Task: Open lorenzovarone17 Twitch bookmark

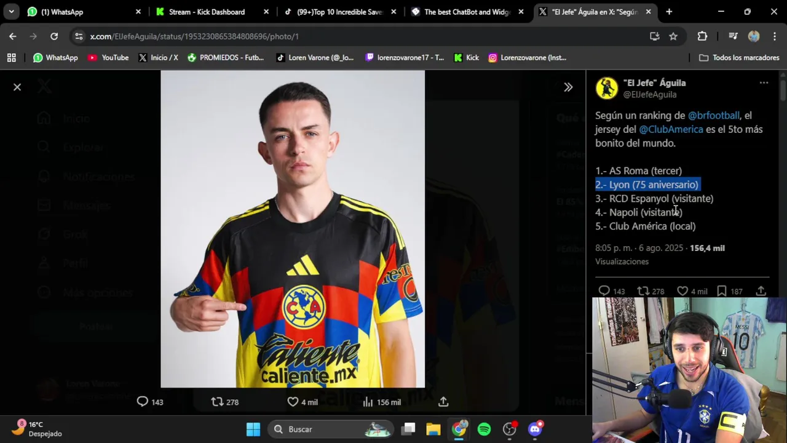Action: [x=405, y=57]
